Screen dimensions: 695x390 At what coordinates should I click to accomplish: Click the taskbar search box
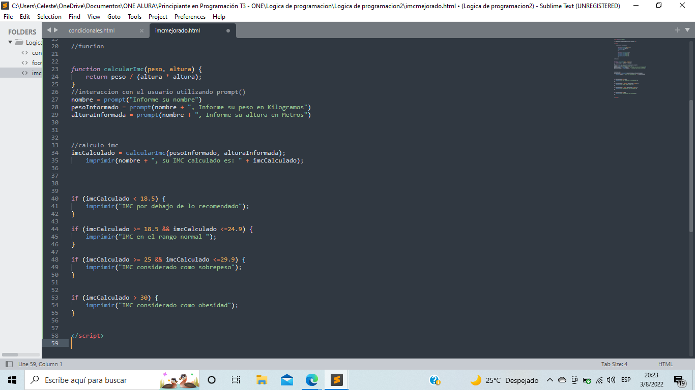coord(112,380)
